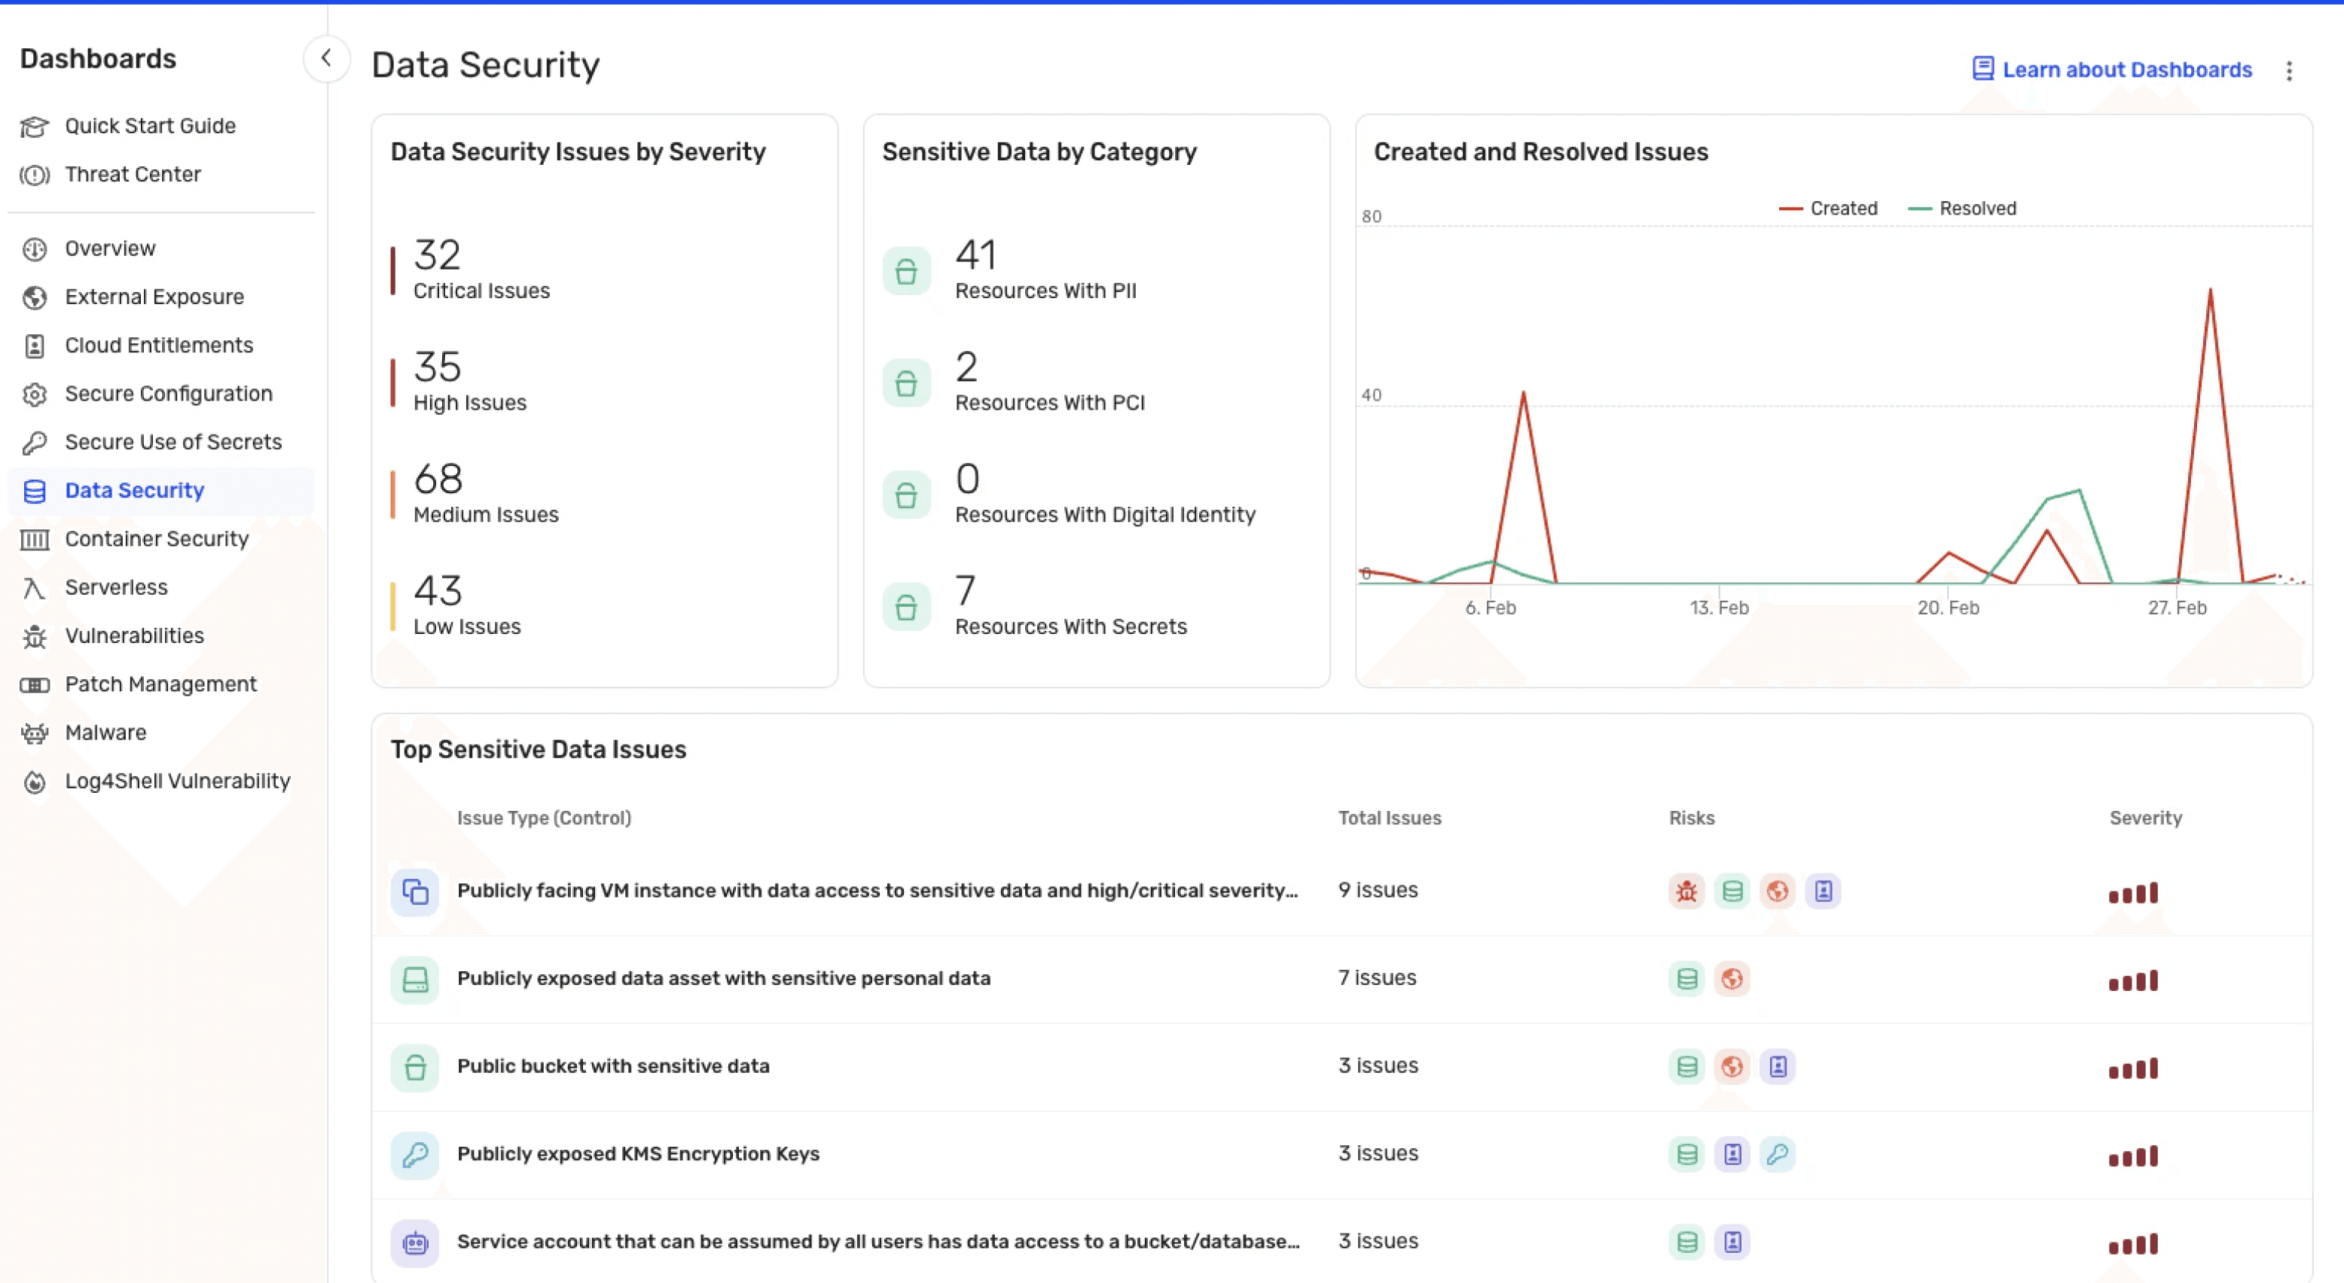Image resolution: width=2344 pixels, height=1283 pixels.
Task: Click the Malware icon in the sidebar
Action: pyautogui.click(x=35, y=733)
